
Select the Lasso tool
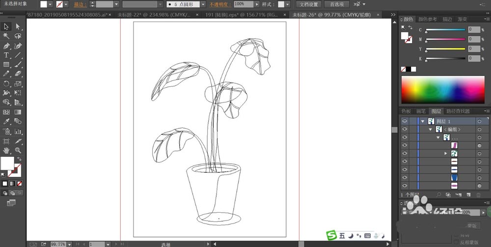click(x=18, y=36)
